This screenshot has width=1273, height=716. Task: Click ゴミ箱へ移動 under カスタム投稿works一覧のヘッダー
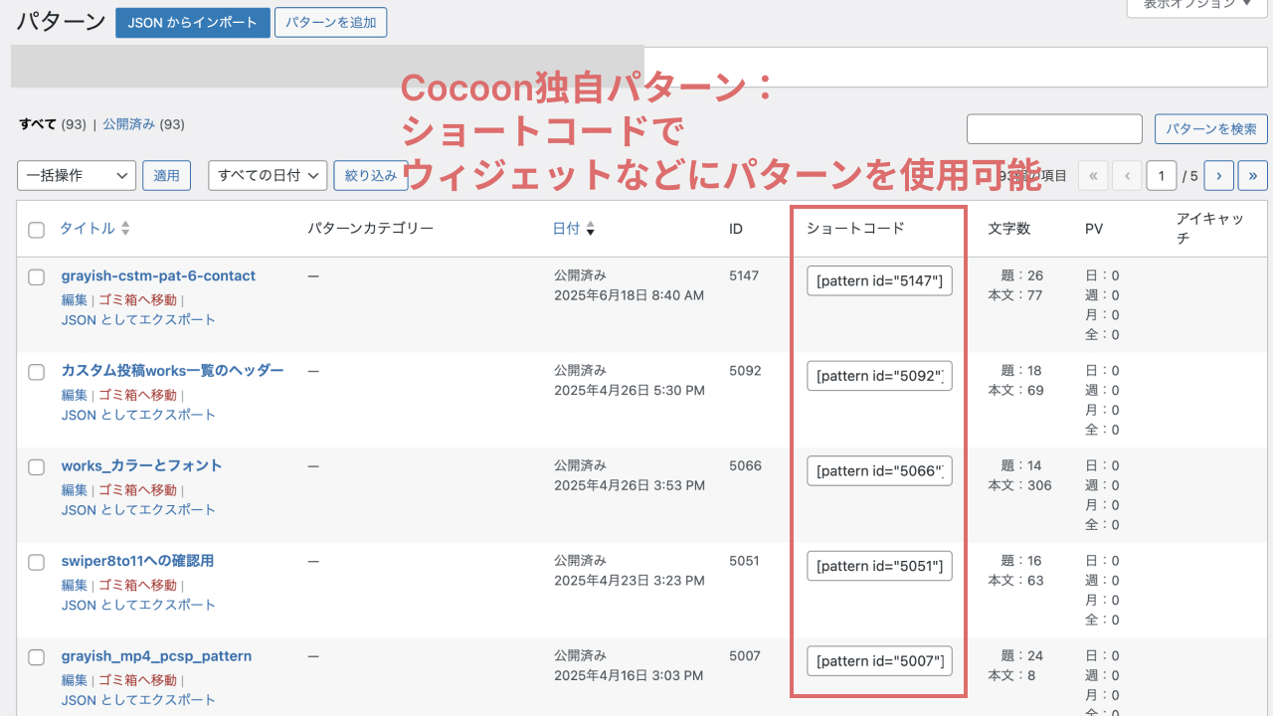tap(137, 395)
